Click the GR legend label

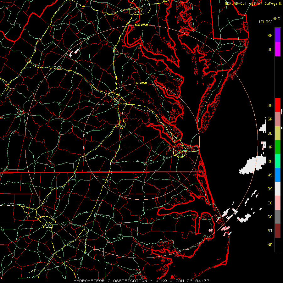pyautogui.click(x=270, y=119)
